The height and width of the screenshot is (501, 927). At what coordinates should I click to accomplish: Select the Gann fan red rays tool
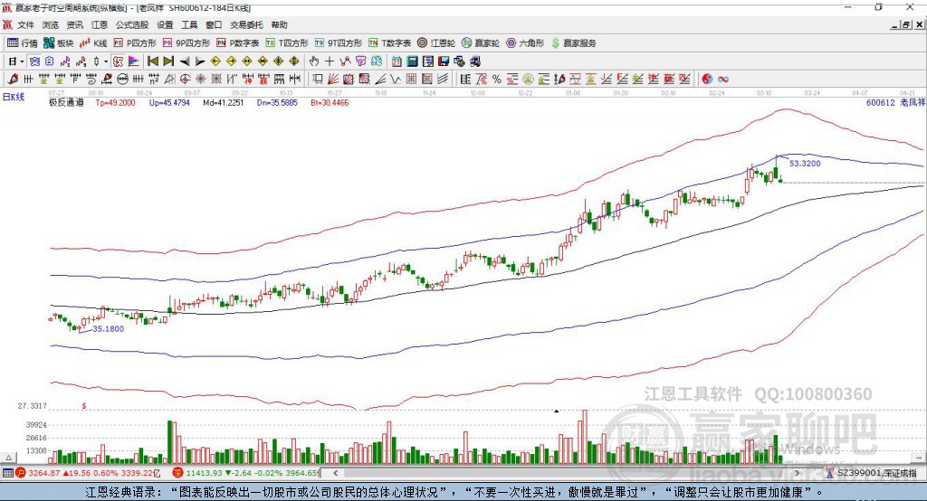click(333, 79)
